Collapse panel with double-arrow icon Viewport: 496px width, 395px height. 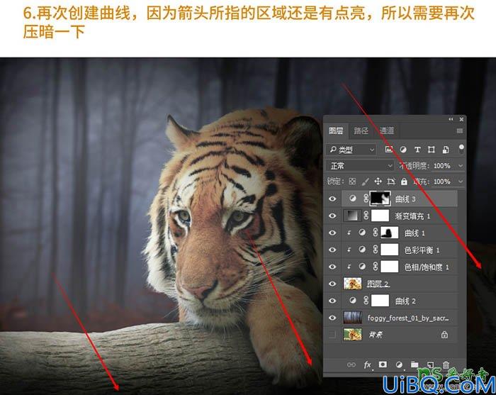point(451,119)
